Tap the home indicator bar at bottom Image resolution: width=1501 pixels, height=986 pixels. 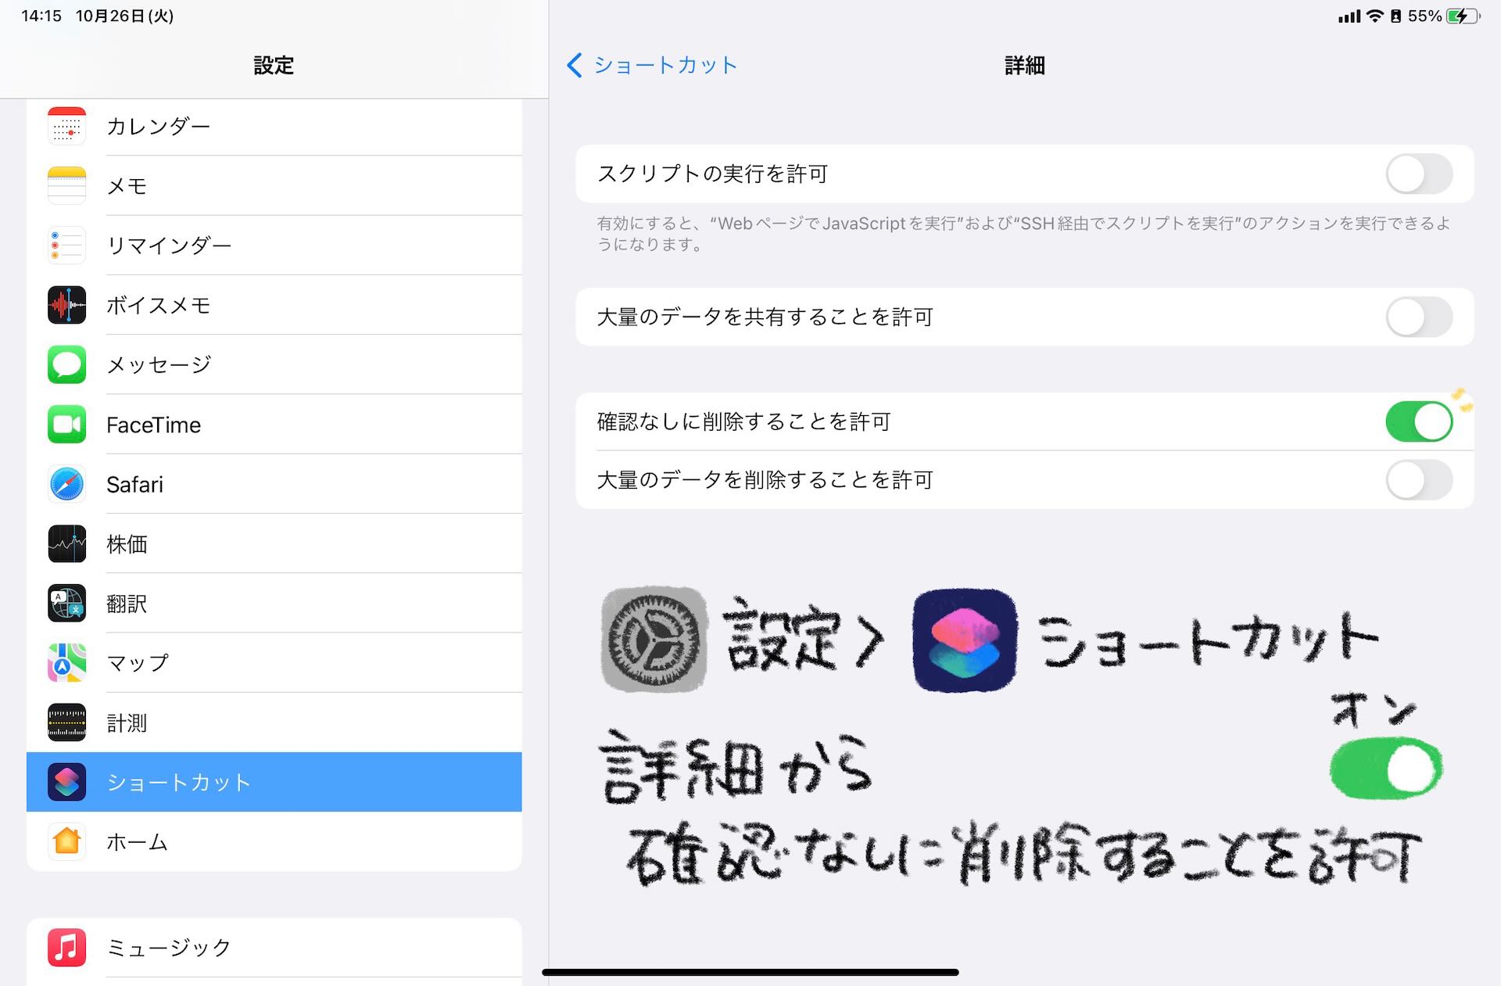coord(750,972)
